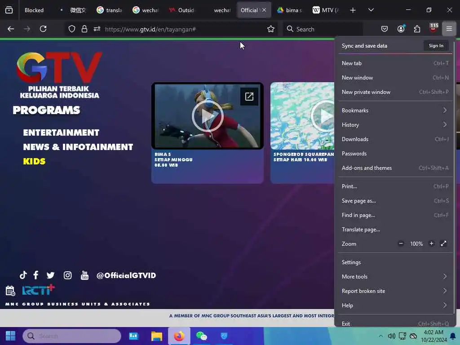Click Sign In for sync
This screenshot has height=345, width=460.
click(436, 46)
